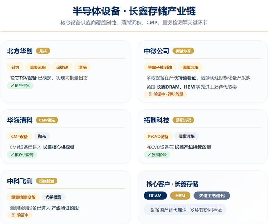Click the 量测检测 badge beside 中科飞测

[x=46, y=181]
